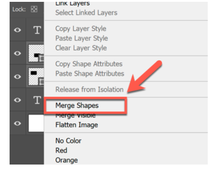221x170 pixels.
Task: Set layer color to Red
Action: click(61, 150)
